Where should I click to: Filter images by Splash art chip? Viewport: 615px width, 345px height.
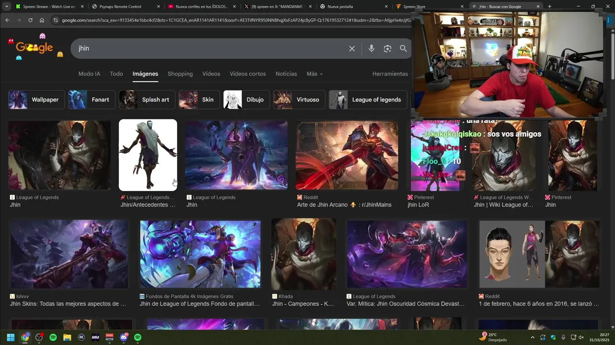[147, 100]
